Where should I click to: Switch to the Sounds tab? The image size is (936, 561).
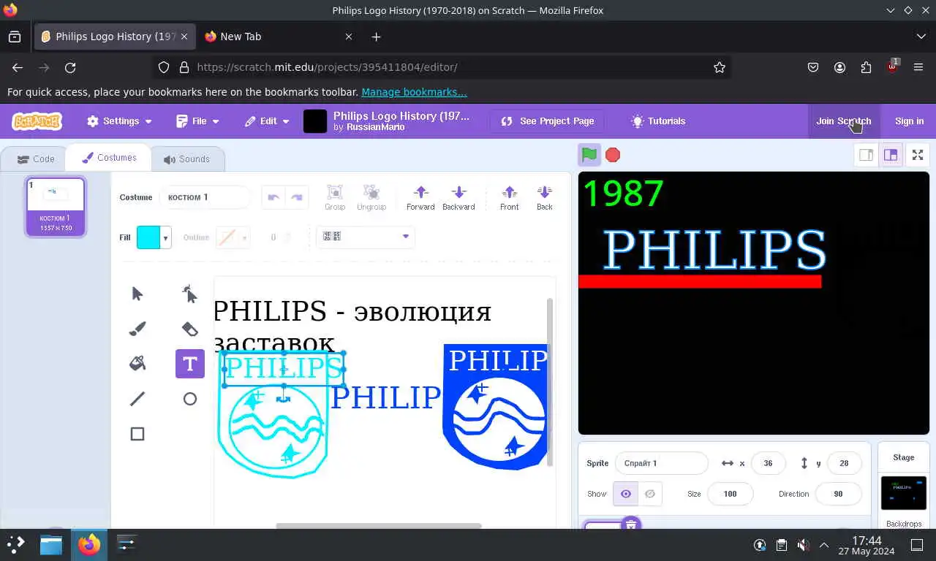tap(186, 159)
